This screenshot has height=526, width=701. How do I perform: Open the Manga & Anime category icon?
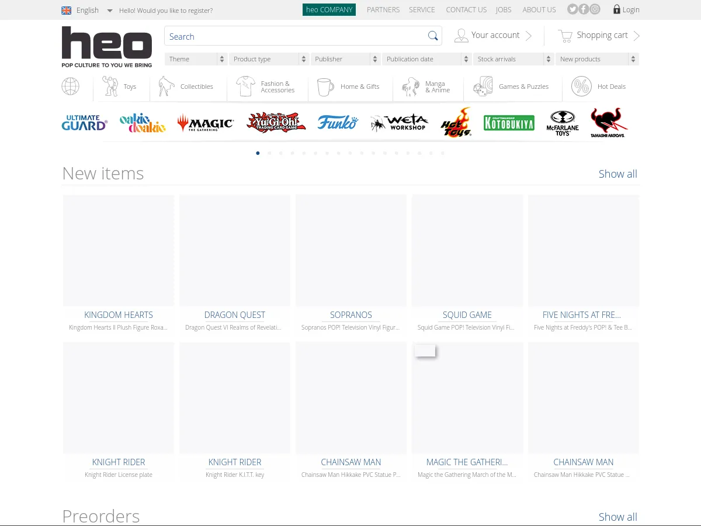click(410, 86)
